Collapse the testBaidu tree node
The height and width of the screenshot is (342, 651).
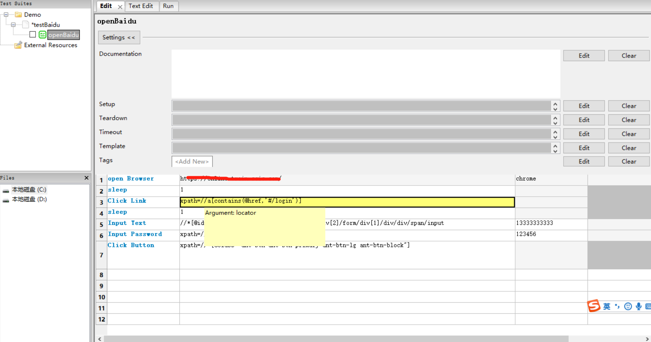[14, 25]
